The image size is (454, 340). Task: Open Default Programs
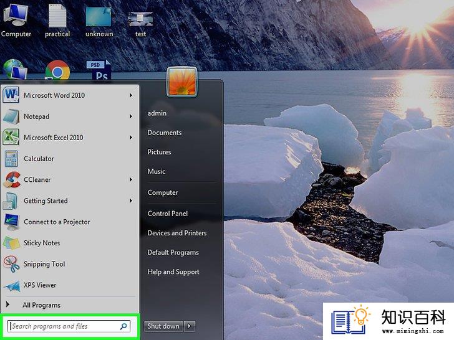coord(173,252)
